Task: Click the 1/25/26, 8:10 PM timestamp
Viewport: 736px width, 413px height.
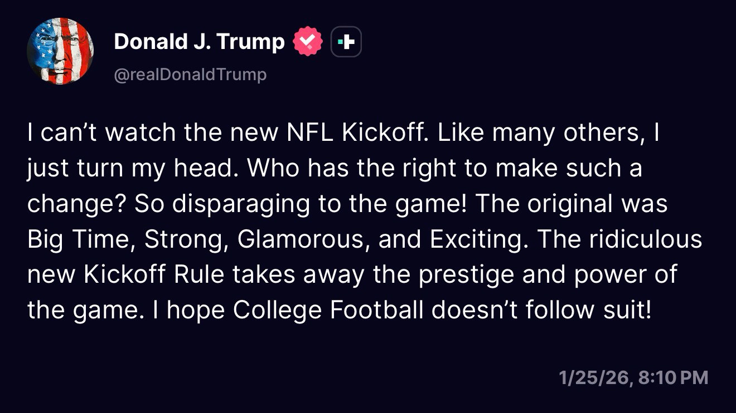Action: point(633,378)
